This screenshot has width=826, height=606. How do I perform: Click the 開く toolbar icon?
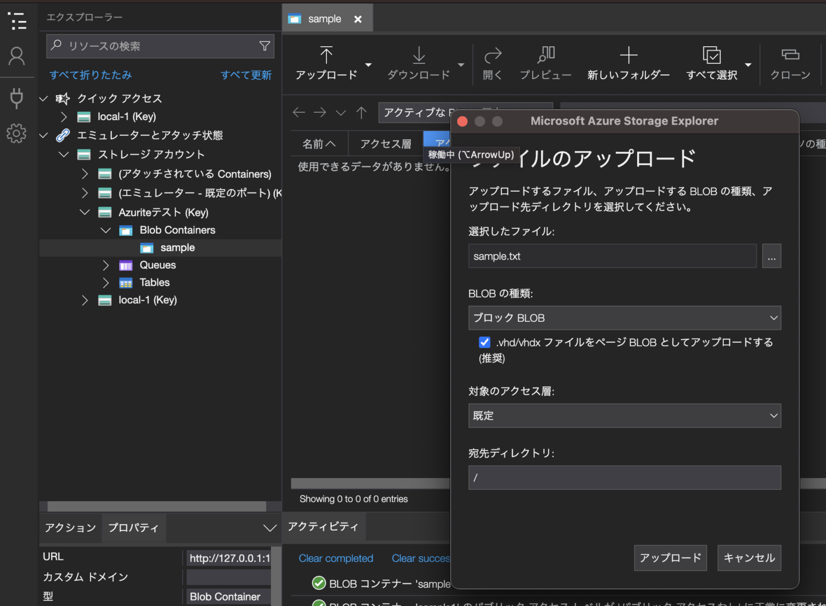492,63
